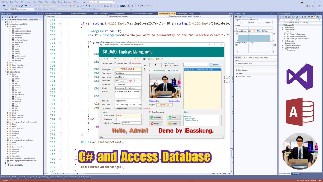323x182 pixels.
Task: Open the Hire Date calendar dropdown
Action: tap(139, 104)
